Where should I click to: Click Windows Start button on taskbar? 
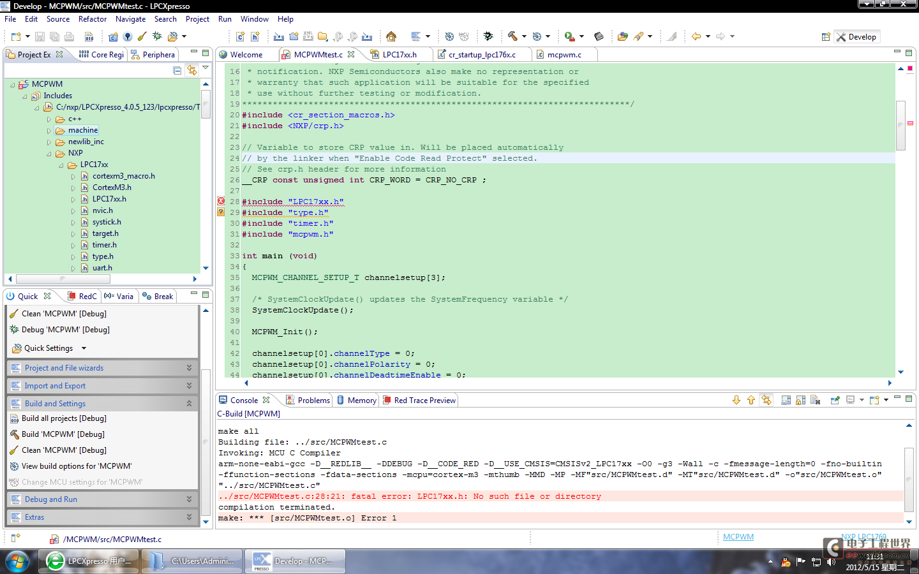(17, 561)
